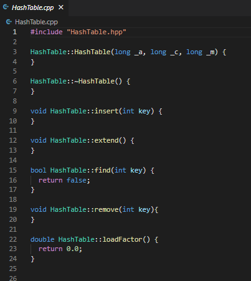The height and width of the screenshot is (281, 251).
Task: Click the ~HashTable destructor name
Action: [95, 81]
